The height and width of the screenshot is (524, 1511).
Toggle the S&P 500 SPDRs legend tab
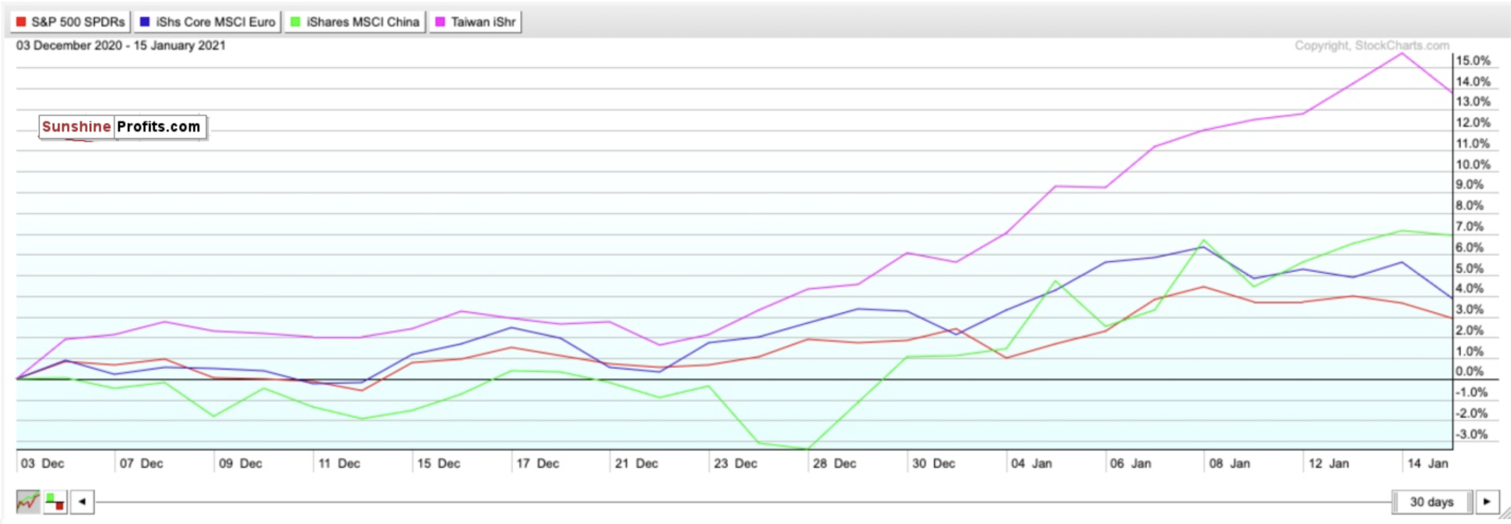[70, 22]
